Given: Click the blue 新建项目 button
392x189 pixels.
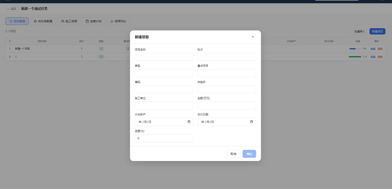Looking at the screenshot, I should [x=377, y=31].
